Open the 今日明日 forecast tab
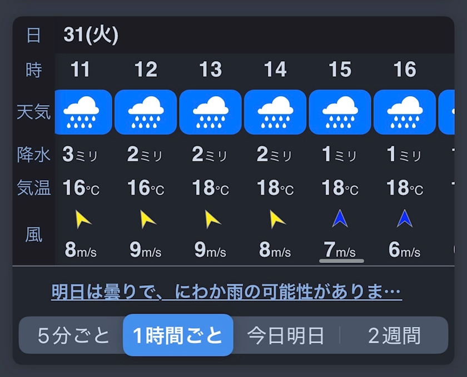Image resolution: width=467 pixels, height=377 pixels. [x=286, y=335]
